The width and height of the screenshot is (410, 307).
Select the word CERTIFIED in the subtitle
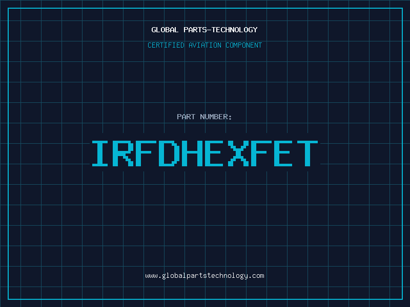tap(166, 45)
